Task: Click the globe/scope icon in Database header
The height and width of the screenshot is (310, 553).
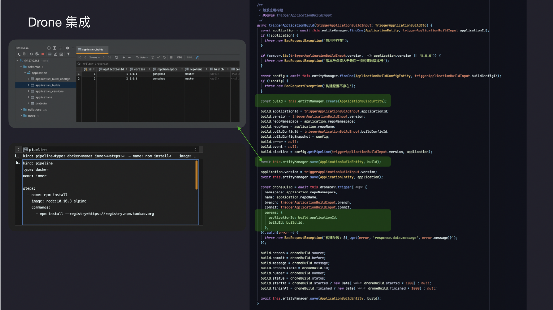Action: [49, 48]
